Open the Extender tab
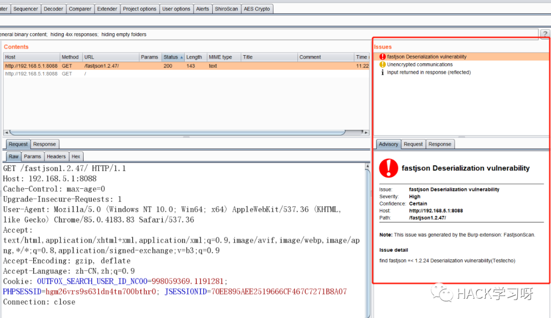Image resolution: width=551 pixels, height=318 pixels. click(107, 9)
